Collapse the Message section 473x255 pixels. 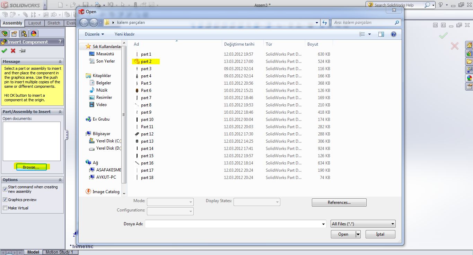tap(60, 62)
